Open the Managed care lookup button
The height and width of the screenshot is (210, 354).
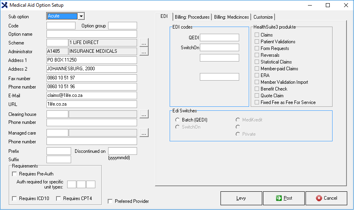[x=143, y=133]
